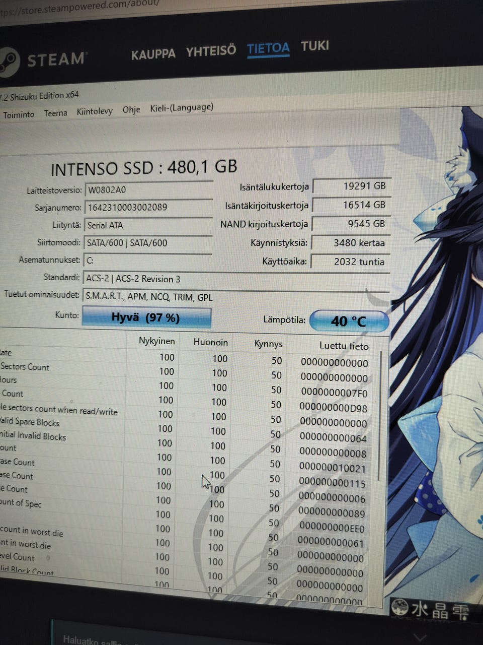The height and width of the screenshot is (645, 483).
Task: Click the Asematunnukset field C:
Action: 148,260
